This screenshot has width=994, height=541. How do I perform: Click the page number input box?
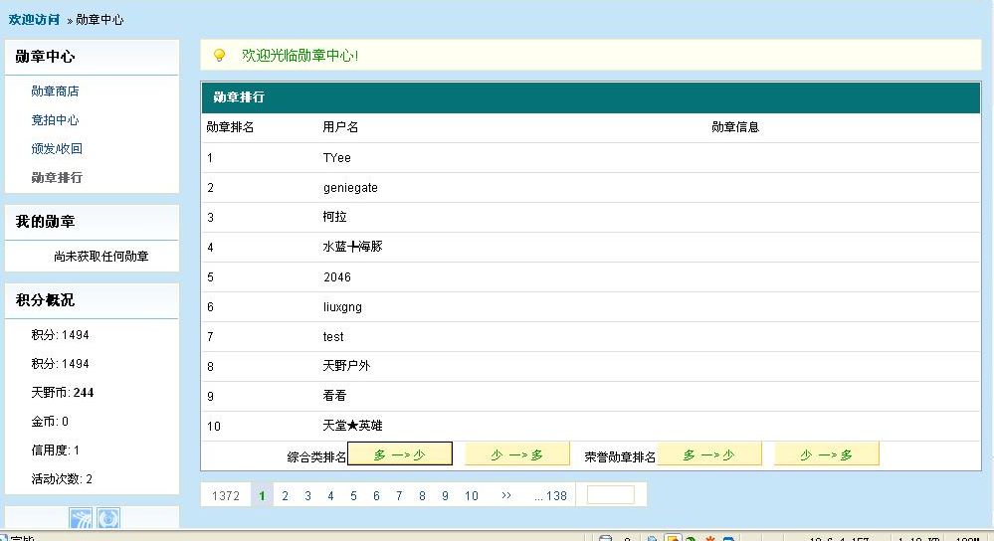point(611,494)
